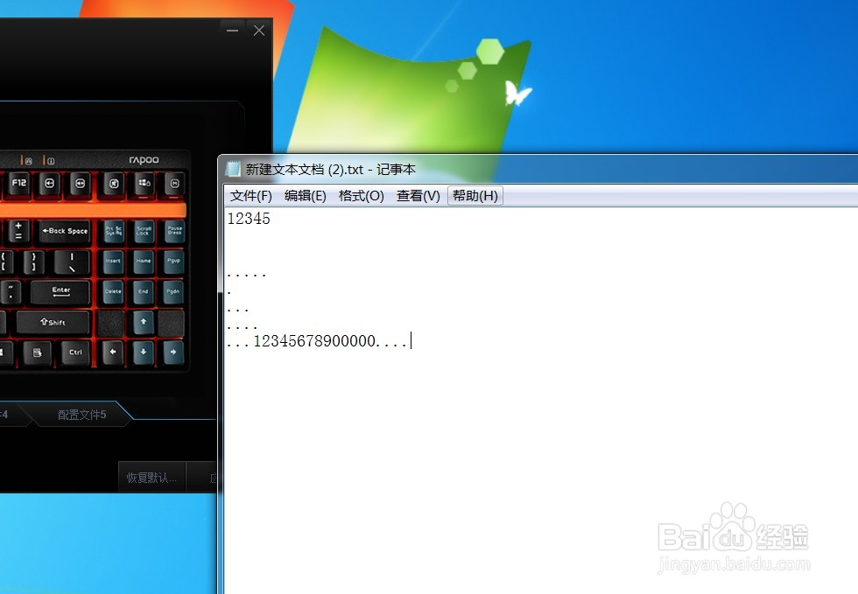Viewport: 858px width, 594px height.
Task: Switch to the 配置文件5 tab in Rapoo
Action: click(81, 415)
